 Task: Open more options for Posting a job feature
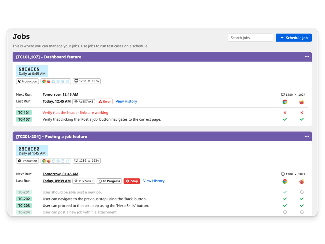[x=307, y=136]
